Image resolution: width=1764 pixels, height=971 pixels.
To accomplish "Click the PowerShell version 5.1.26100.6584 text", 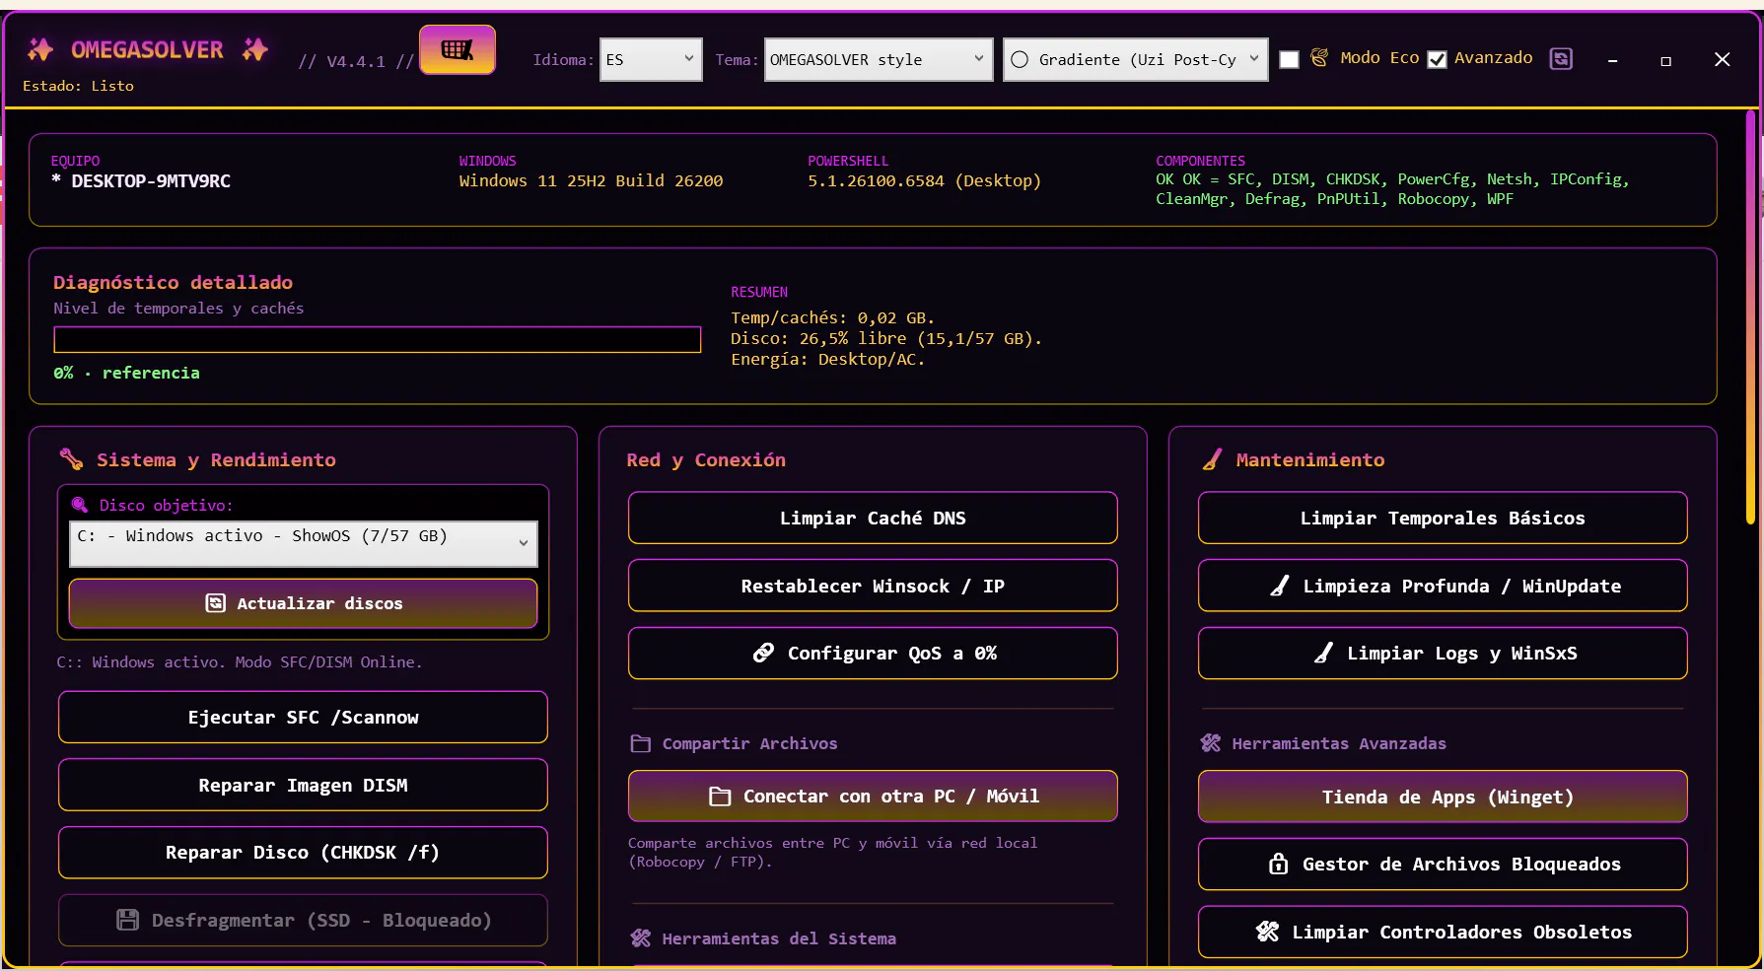I will (924, 181).
